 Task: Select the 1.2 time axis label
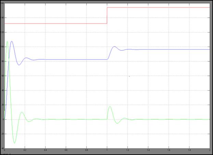click(x=128, y=150)
